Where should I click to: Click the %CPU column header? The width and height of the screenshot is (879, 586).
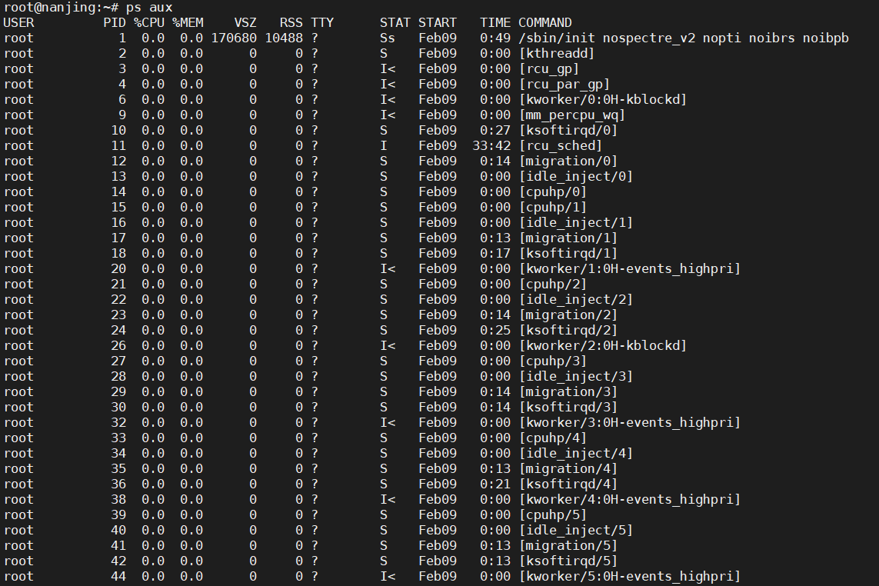pos(148,22)
